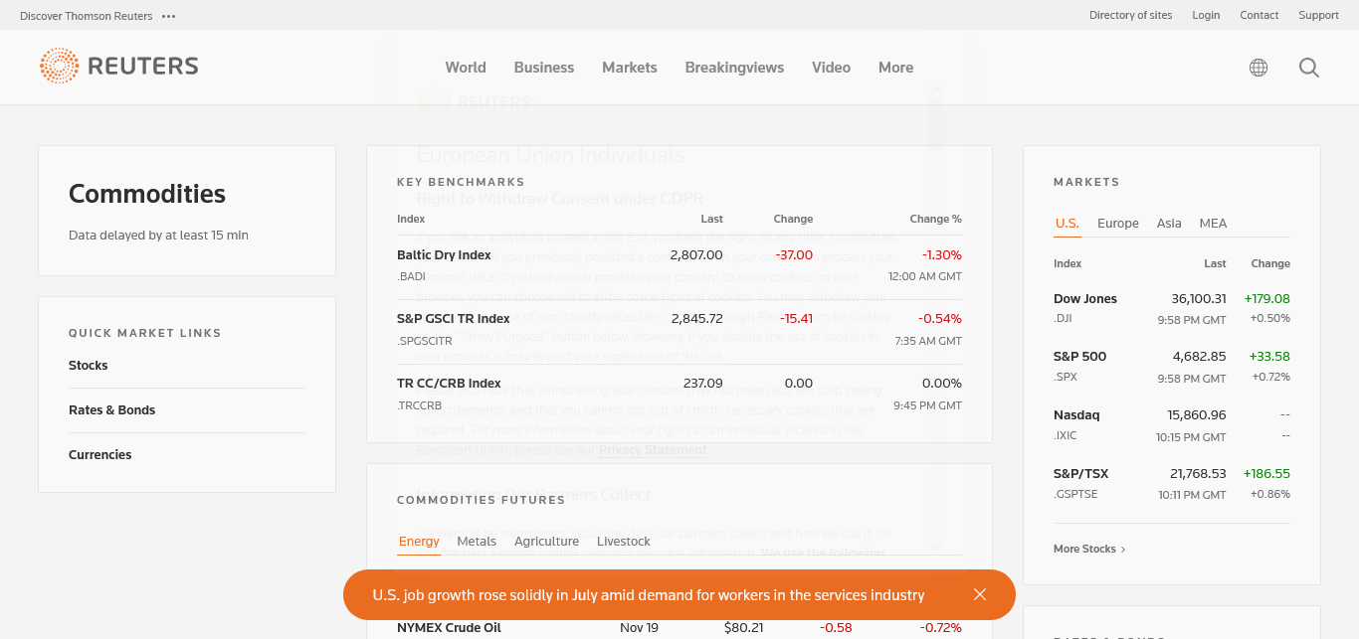Go to Stocks quick market link
This screenshot has height=639, width=1359.
click(89, 366)
